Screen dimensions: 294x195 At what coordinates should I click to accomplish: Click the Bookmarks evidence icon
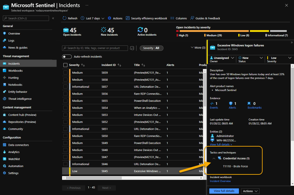pos(249,103)
